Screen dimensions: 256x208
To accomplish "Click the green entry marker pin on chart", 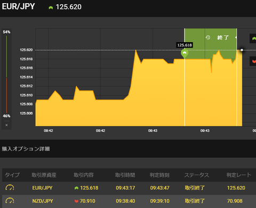I will coord(185,54).
